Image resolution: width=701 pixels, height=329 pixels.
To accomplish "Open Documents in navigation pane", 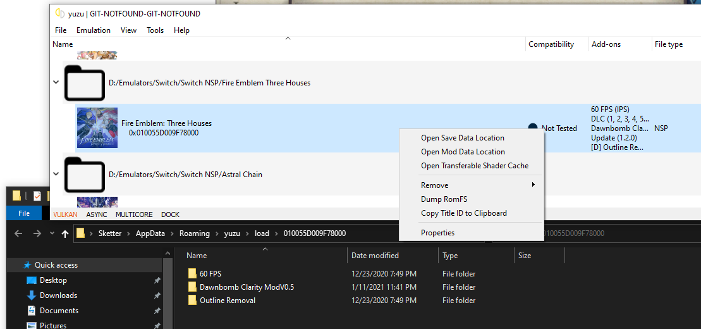I will [59, 311].
